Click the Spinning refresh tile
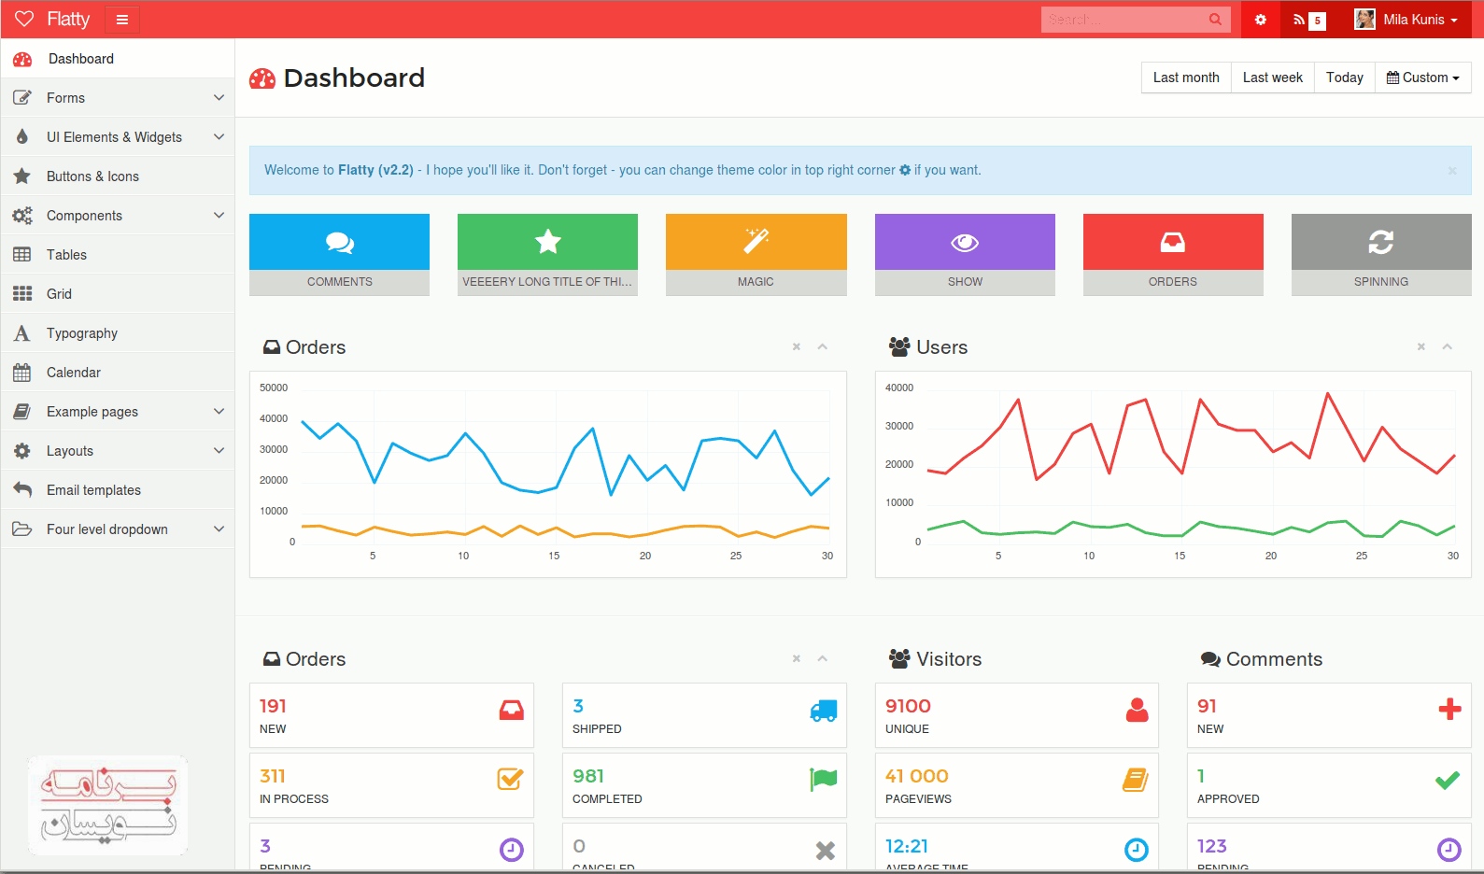This screenshot has width=1484, height=874. pos(1380,243)
